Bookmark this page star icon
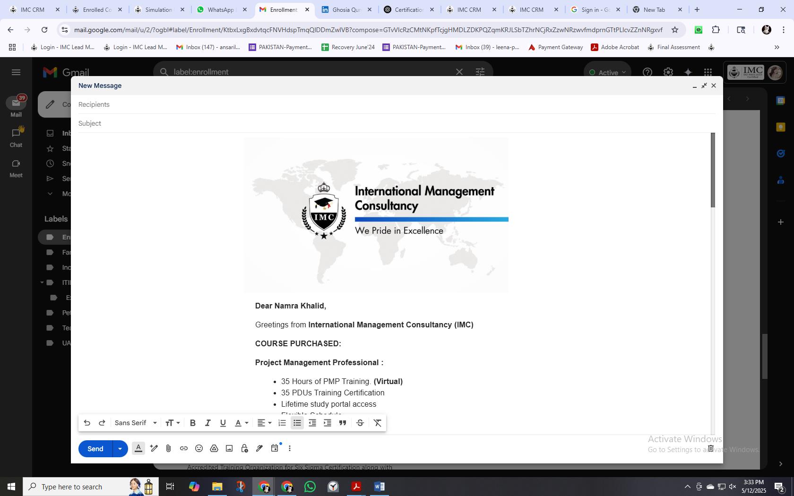Viewport: 794px width, 496px height. pyautogui.click(x=675, y=30)
